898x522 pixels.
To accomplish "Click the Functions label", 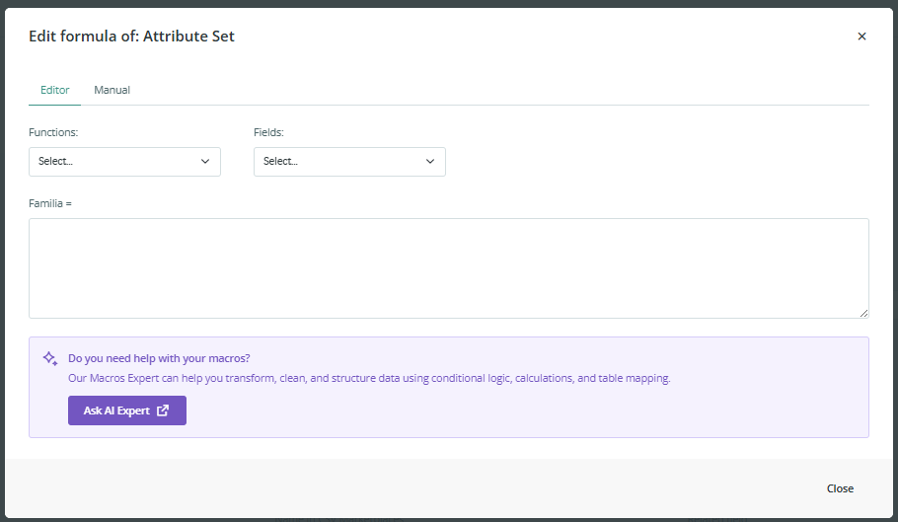I will [53, 132].
